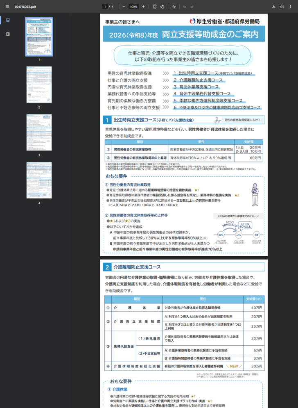Screen dimensions: 298x408
Task: Click the 100% zoom level field
Action: click(x=133, y=7)
